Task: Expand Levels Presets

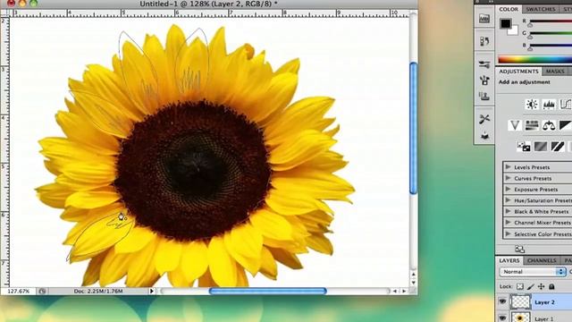Action: point(508,167)
